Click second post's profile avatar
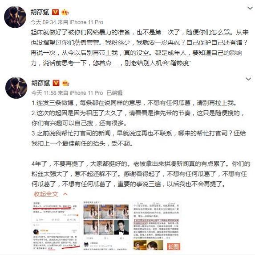The height and width of the screenshot is (255, 255). coord(16,88)
